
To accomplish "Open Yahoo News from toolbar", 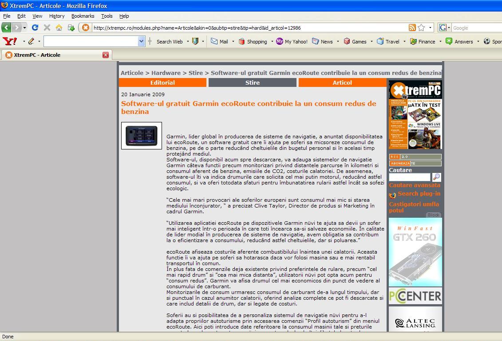I will pos(322,41).
